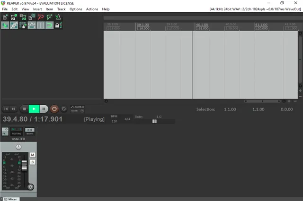Screen dimensions: 303x201
Task: Click the Save Project toolbar icon
Action: 22,17
